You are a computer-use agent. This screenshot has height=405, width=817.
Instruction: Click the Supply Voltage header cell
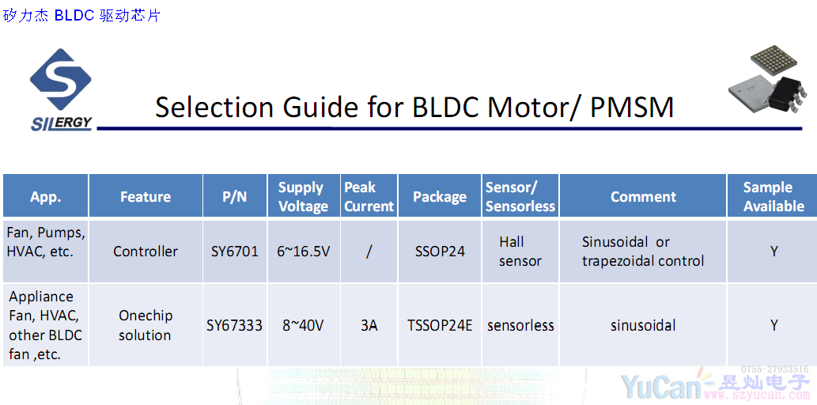(303, 197)
